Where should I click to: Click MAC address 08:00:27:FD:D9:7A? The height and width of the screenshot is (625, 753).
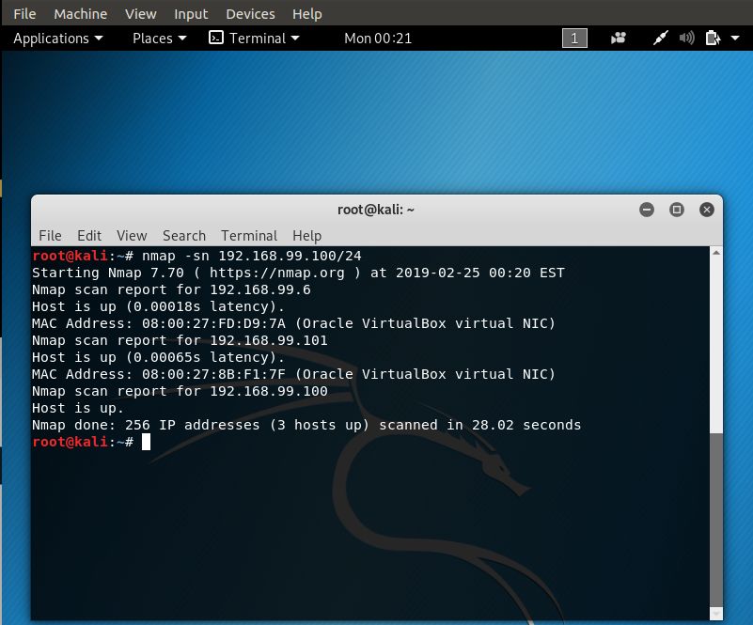(213, 323)
